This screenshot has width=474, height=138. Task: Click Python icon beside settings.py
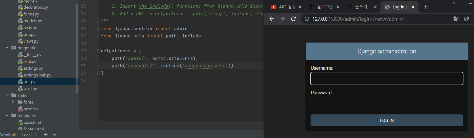pyautogui.click(x=20, y=68)
